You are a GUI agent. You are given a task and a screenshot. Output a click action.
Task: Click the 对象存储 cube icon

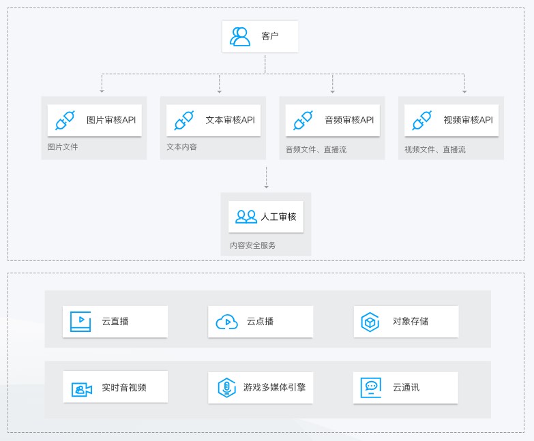[370, 322]
